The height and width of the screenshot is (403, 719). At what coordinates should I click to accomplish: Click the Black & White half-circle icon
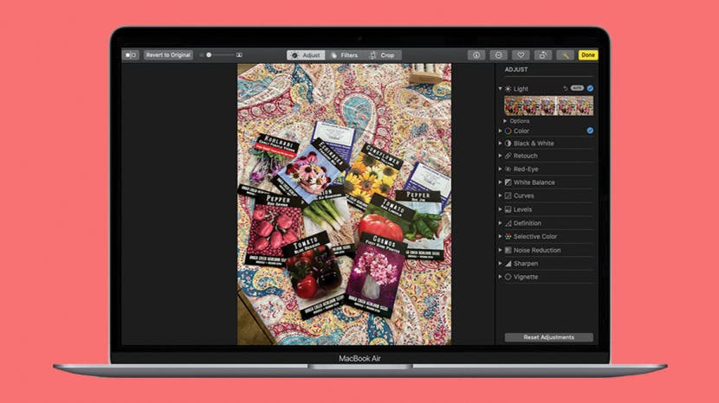coord(508,143)
